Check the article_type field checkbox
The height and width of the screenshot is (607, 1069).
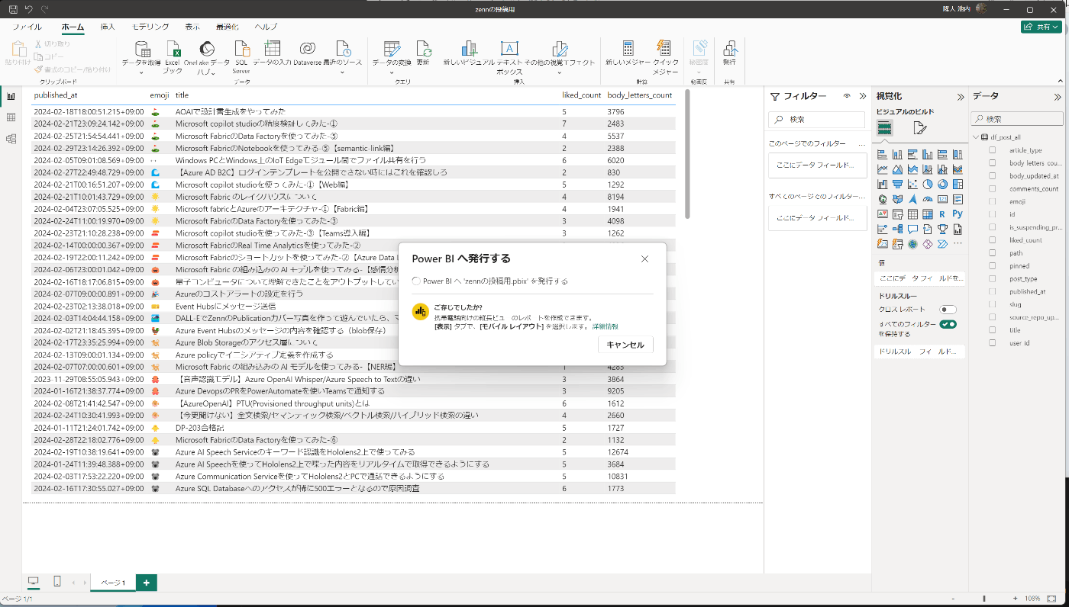click(992, 150)
